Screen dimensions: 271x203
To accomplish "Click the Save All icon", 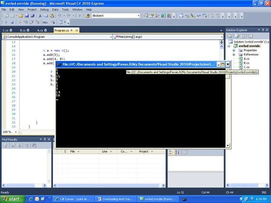I will click(x=33, y=16).
